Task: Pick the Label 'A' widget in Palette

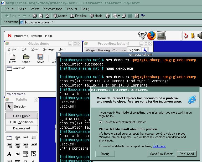Action: (x=9, y=154)
